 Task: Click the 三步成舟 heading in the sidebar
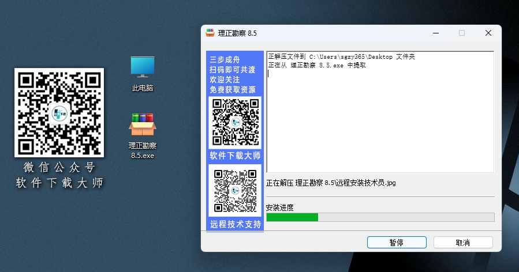(225, 59)
